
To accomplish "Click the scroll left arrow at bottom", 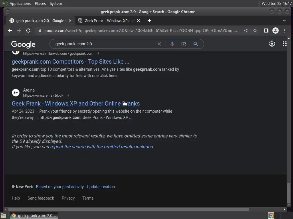I will click(6, 210).
